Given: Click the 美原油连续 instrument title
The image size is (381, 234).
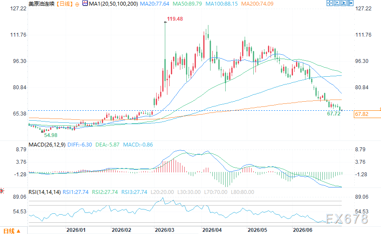Looking at the screenshot, I should click(41, 4).
